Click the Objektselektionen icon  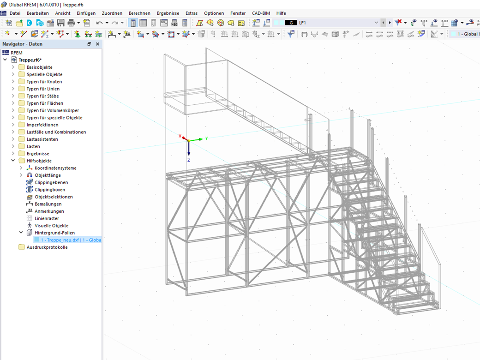pos(30,197)
